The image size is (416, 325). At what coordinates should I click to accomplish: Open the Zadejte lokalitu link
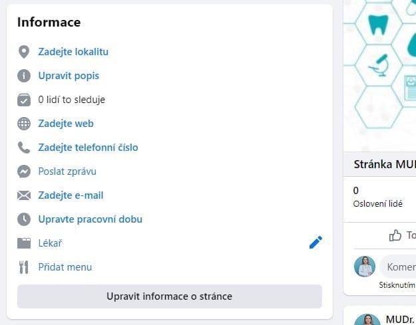[x=73, y=52]
